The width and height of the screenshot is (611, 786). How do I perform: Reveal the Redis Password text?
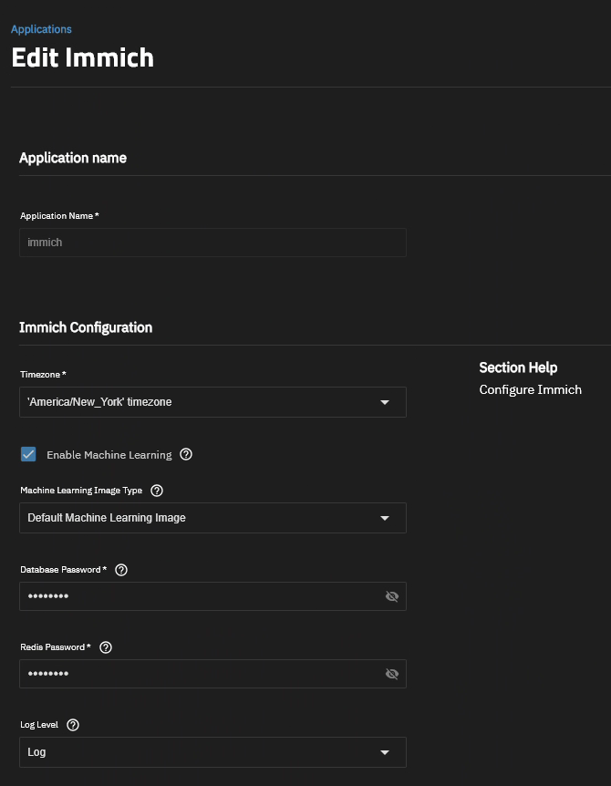(x=392, y=674)
